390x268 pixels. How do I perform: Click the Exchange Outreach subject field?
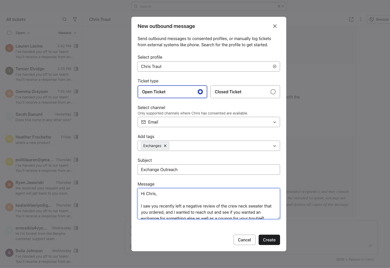coord(209,170)
